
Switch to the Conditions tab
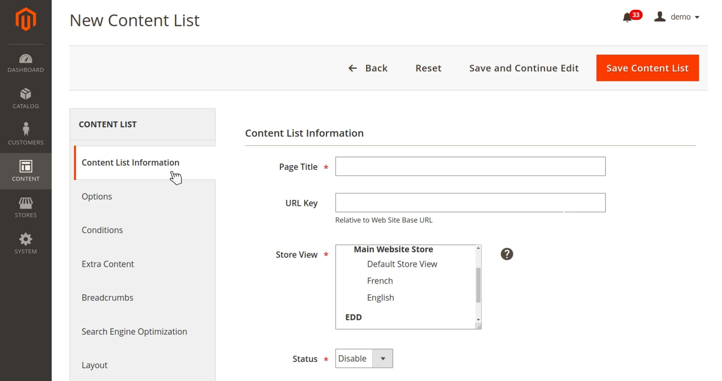(x=102, y=230)
